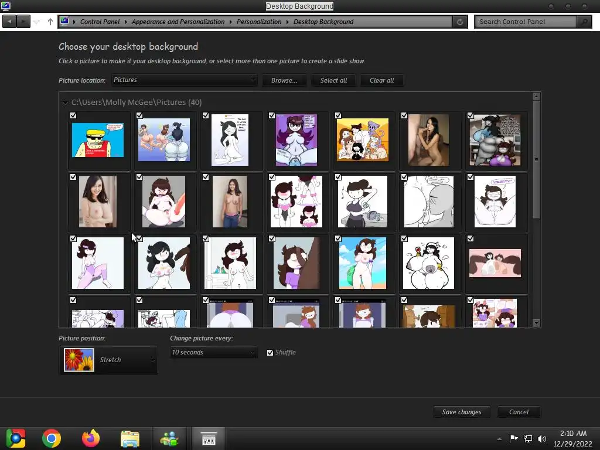Click the Save changes button
Image resolution: width=600 pixels, height=450 pixels.
(462, 412)
